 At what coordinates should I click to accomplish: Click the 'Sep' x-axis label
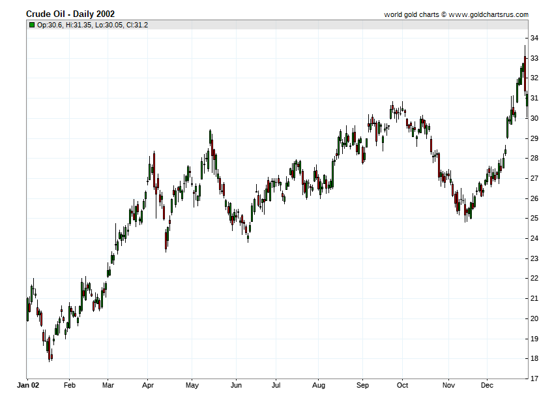(362, 385)
